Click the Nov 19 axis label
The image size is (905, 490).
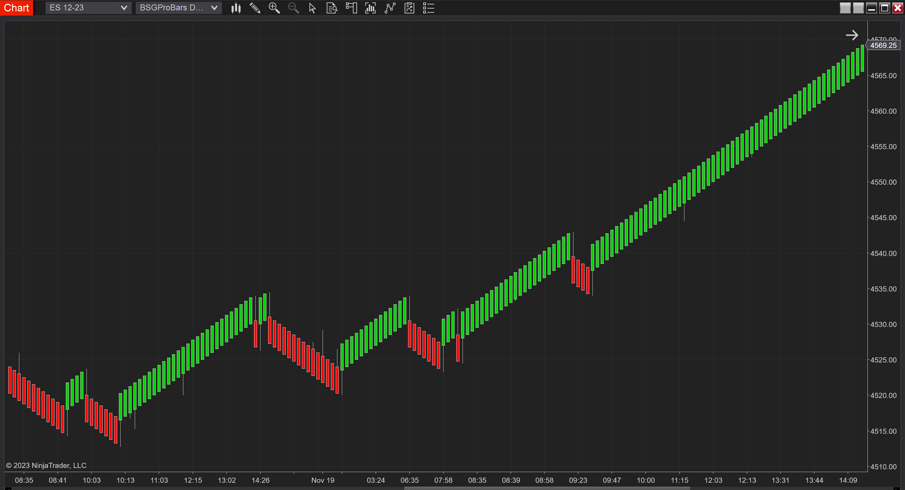point(323,480)
